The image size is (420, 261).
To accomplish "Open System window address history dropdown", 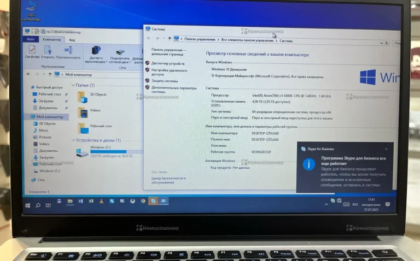I will [x=381, y=43].
